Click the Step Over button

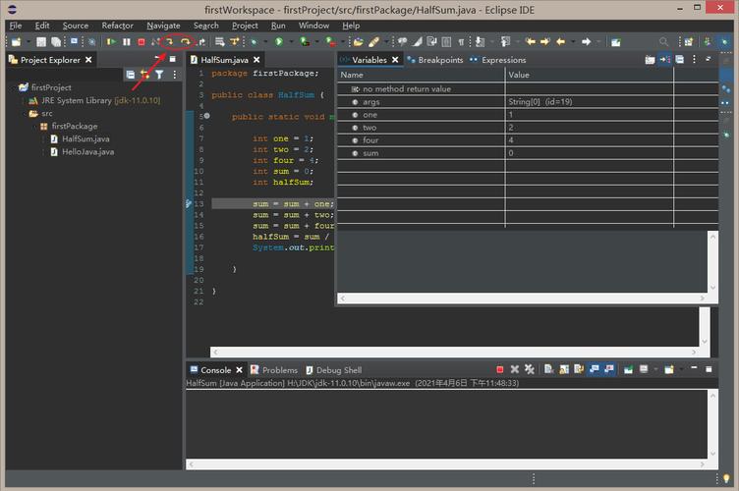pyautogui.click(x=185, y=42)
